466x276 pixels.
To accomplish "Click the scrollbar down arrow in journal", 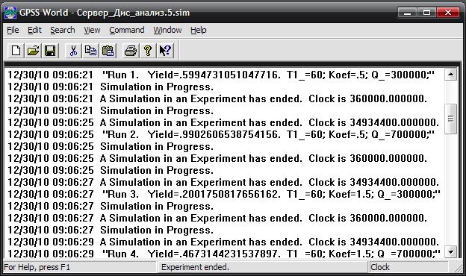I will coord(450,253).
